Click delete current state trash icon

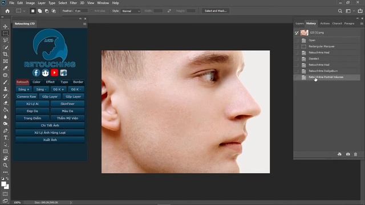[355, 154]
